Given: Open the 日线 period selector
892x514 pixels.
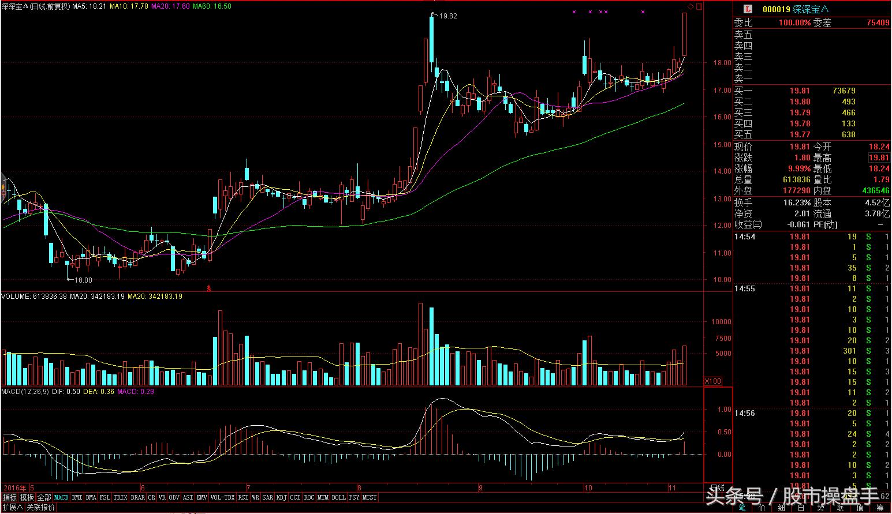Looking at the screenshot, I should point(717,488).
